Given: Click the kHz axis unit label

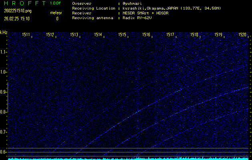Looking at the screenshot, I should coord(4,32).
